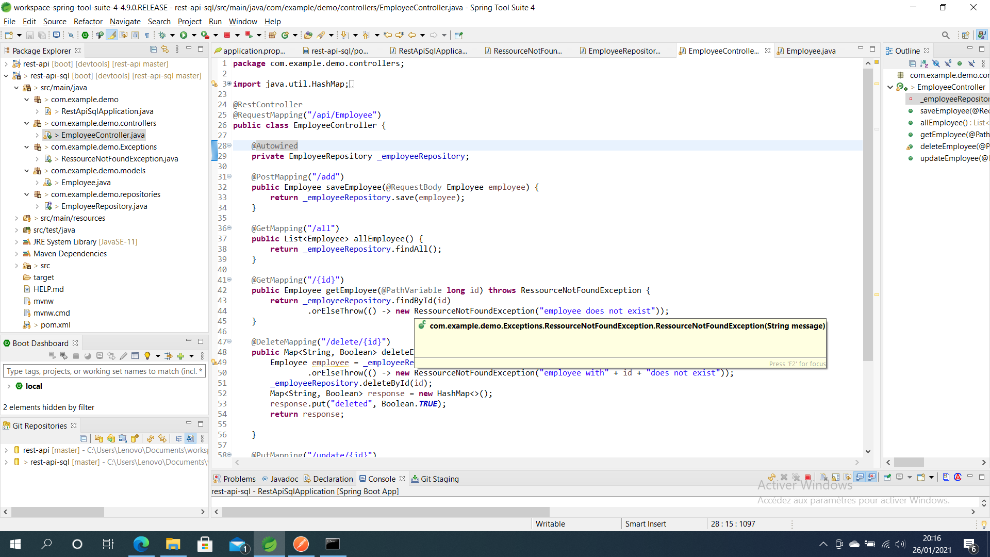Click the green plus icon in Boot Dashboard
This screenshot has height=557, width=990.
pyautogui.click(x=180, y=356)
